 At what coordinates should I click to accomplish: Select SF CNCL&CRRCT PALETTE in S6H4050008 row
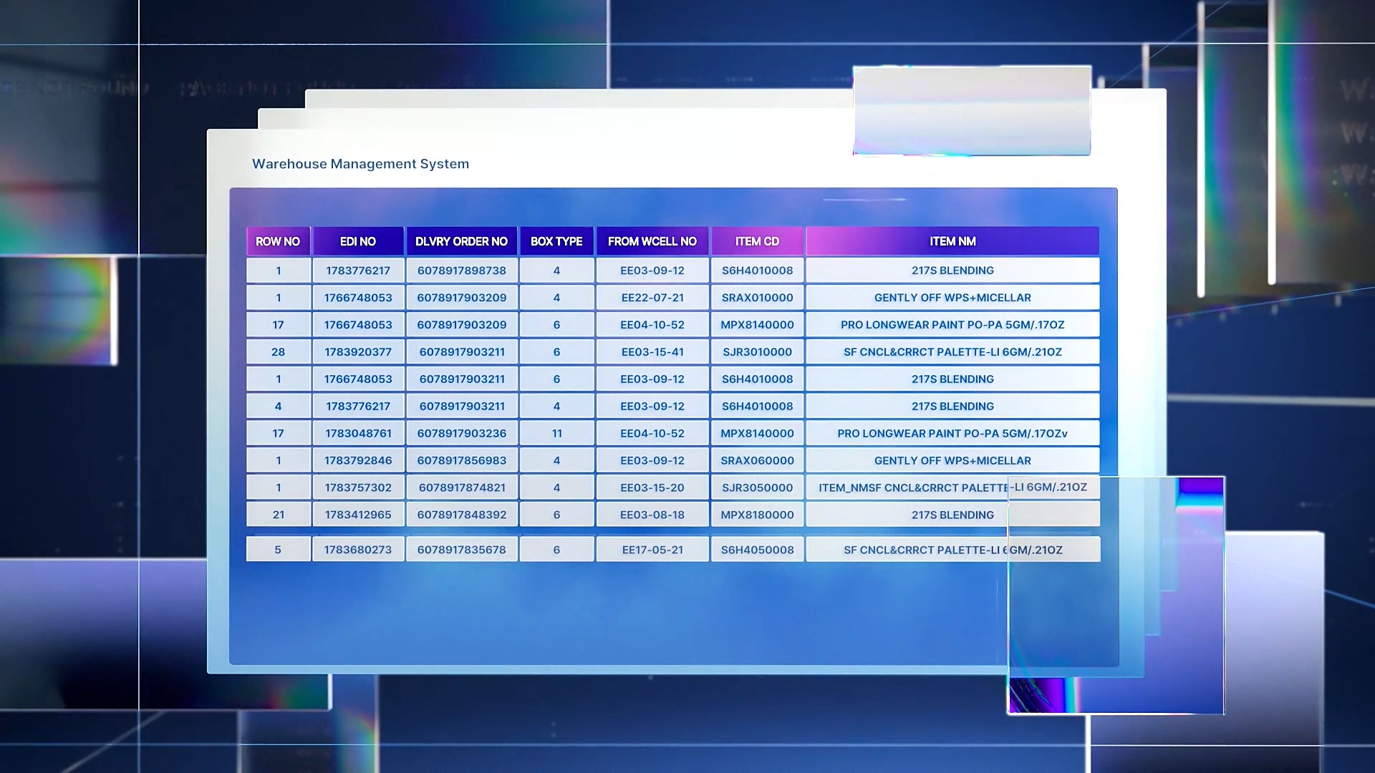tap(952, 550)
